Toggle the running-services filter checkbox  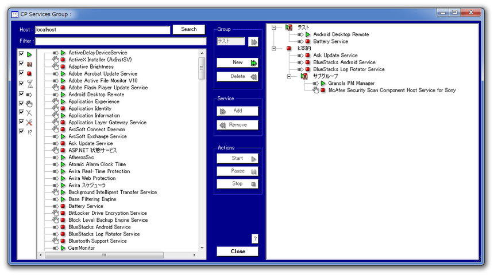21,54
